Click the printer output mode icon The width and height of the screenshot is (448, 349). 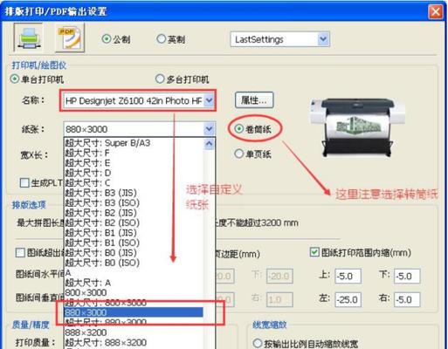click(28, 38)
